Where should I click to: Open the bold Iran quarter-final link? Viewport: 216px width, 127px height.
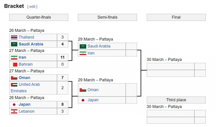(x=23, y=57)
